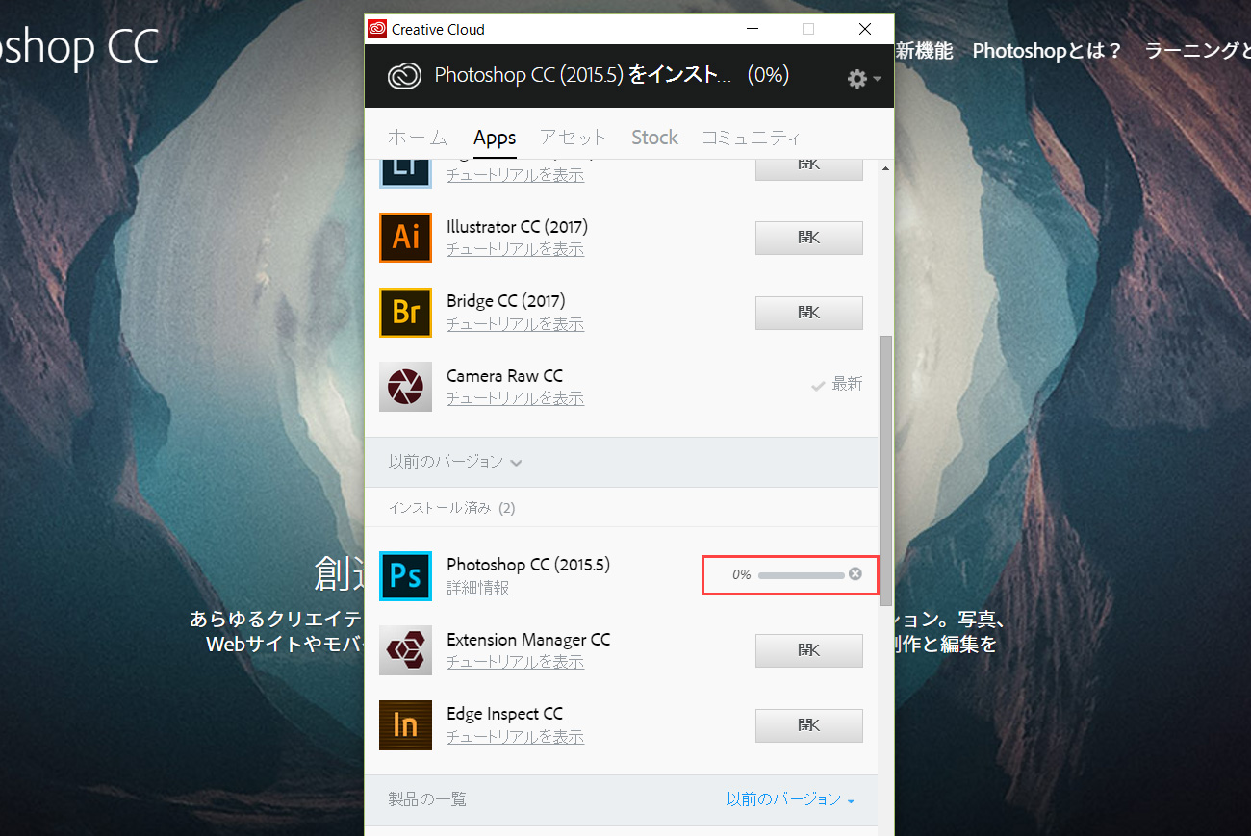This screenshot has width=1251, height=836.
Task: Cancel the Photoshop install with the X icon
Action: [x=855, y=574]
